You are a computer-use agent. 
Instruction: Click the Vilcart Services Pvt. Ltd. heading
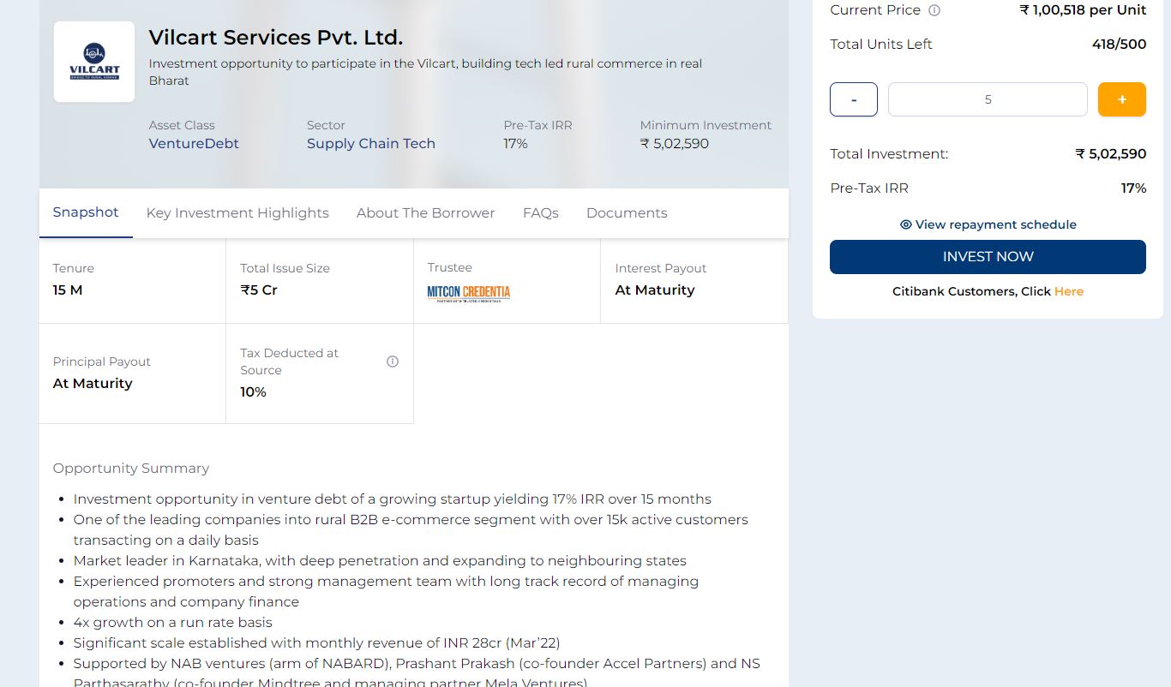276,38
